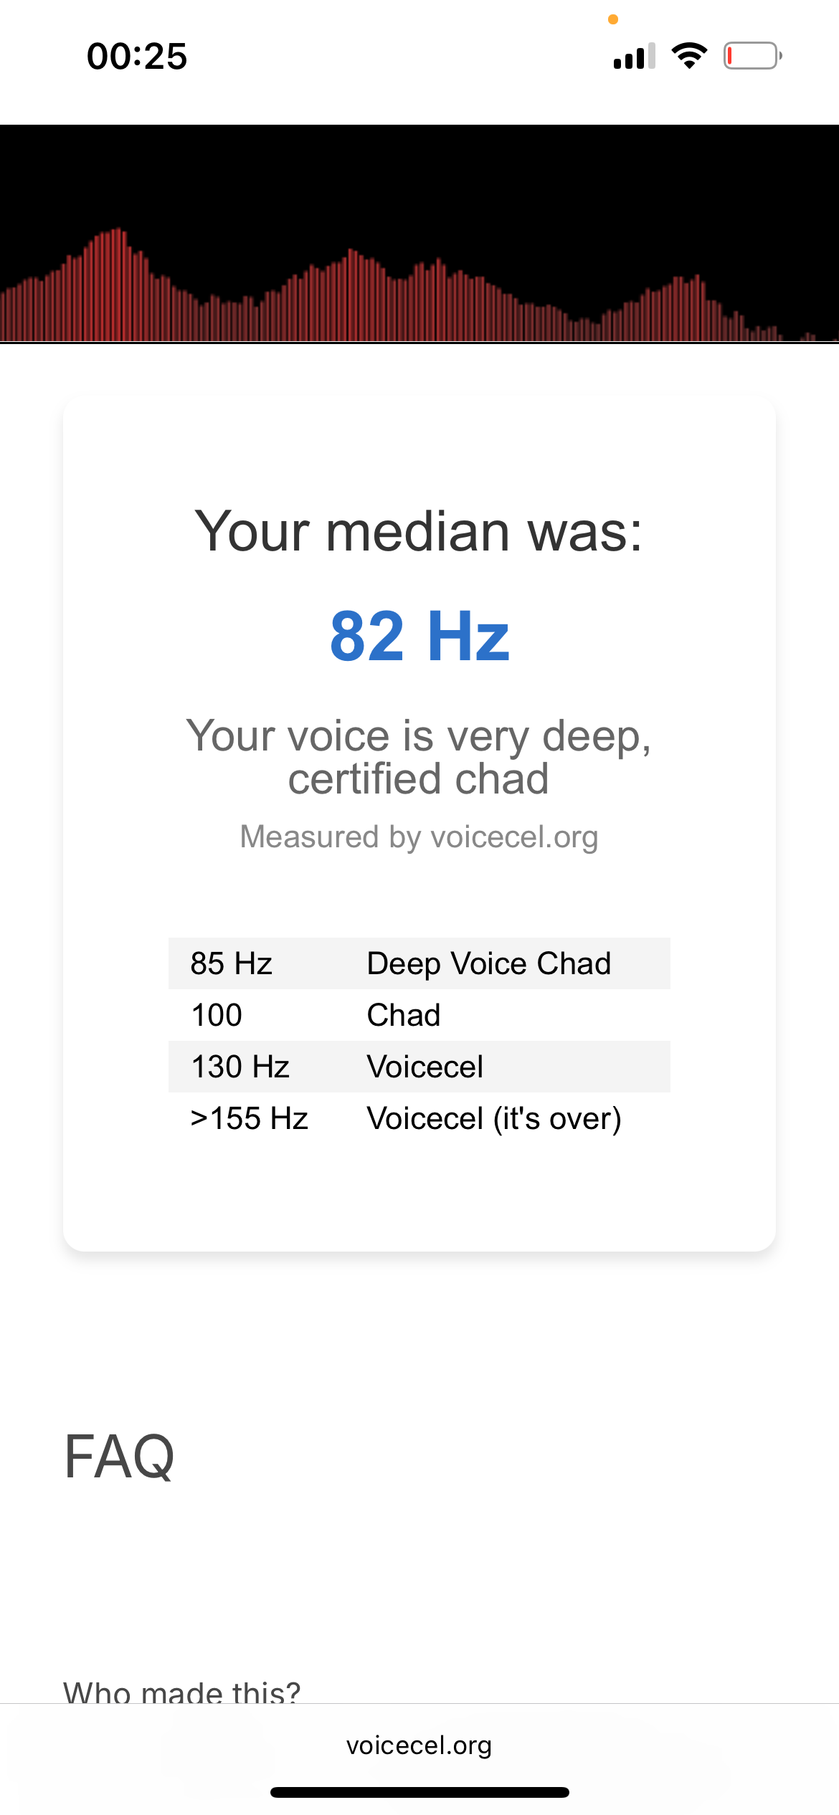
Task: Tap the 82 Hz median result
Action: point(419,637)
